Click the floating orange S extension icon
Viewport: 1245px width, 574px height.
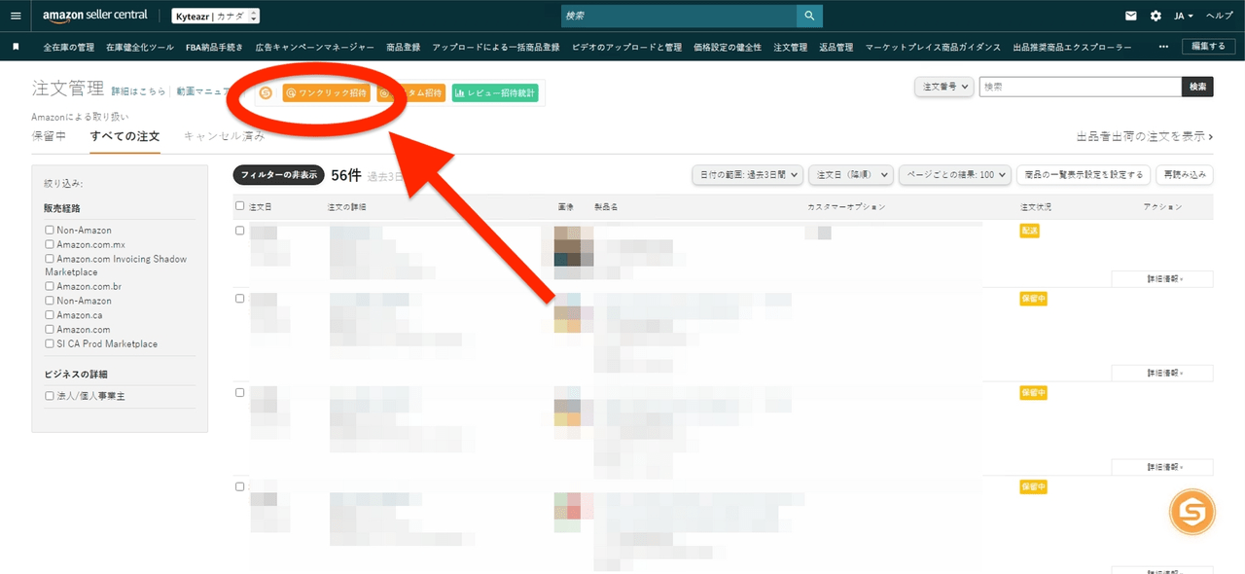[1192, 510]
